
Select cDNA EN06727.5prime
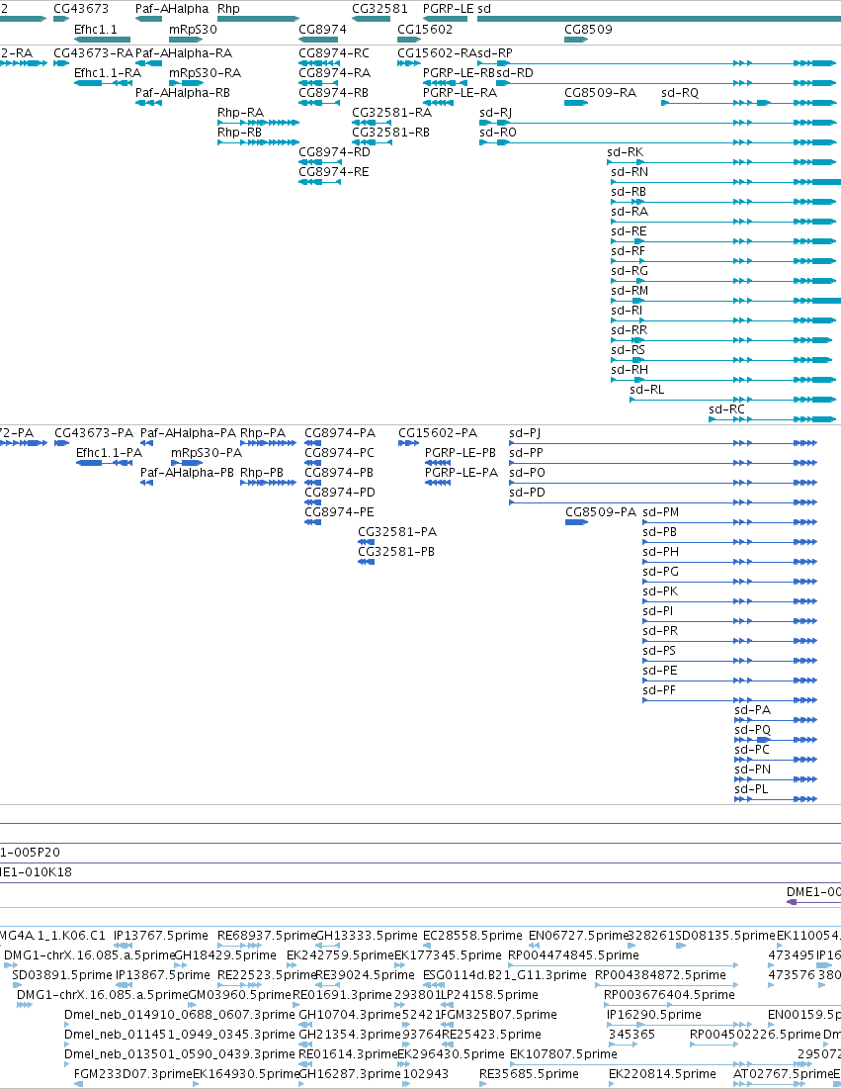[578, 936]
